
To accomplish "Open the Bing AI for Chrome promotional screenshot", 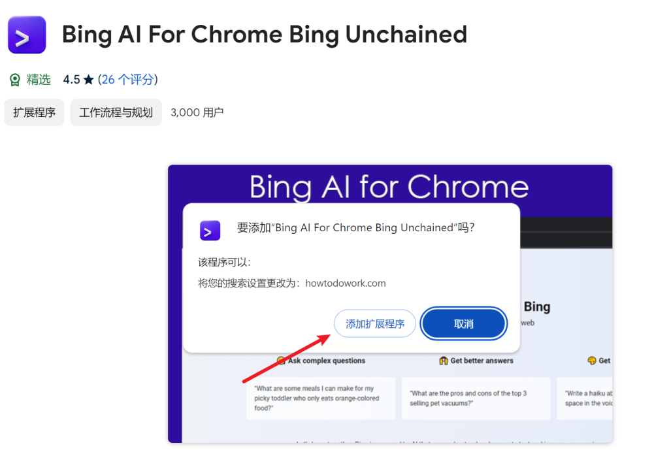I will 390,304.
